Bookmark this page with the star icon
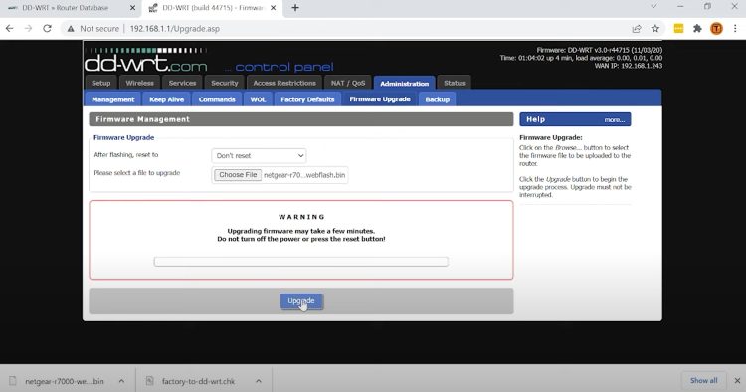 (x=655, y=29)
